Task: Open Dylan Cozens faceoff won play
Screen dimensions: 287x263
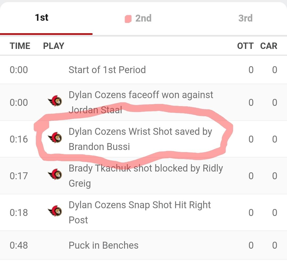Action: 141,102
